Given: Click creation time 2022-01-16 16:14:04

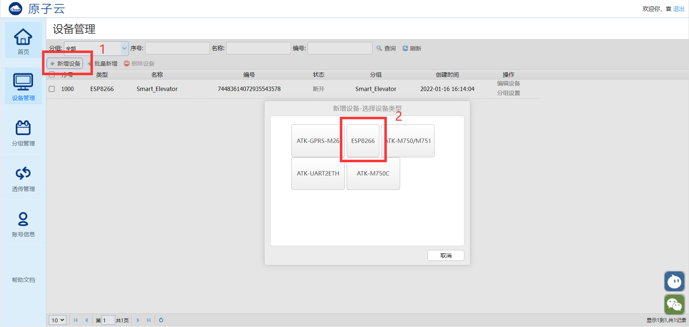Looking at the screenshot, I should [447, 89].
